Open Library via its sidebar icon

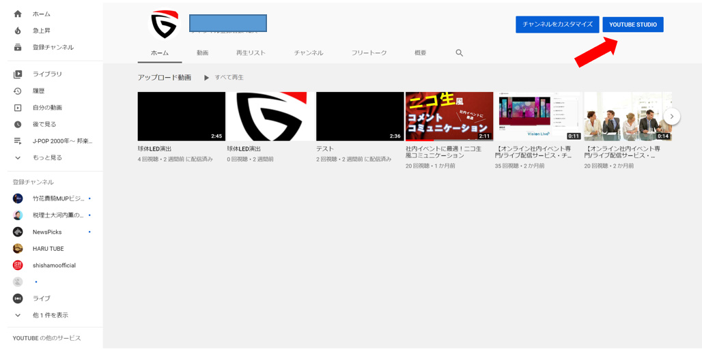coord(18,74)
